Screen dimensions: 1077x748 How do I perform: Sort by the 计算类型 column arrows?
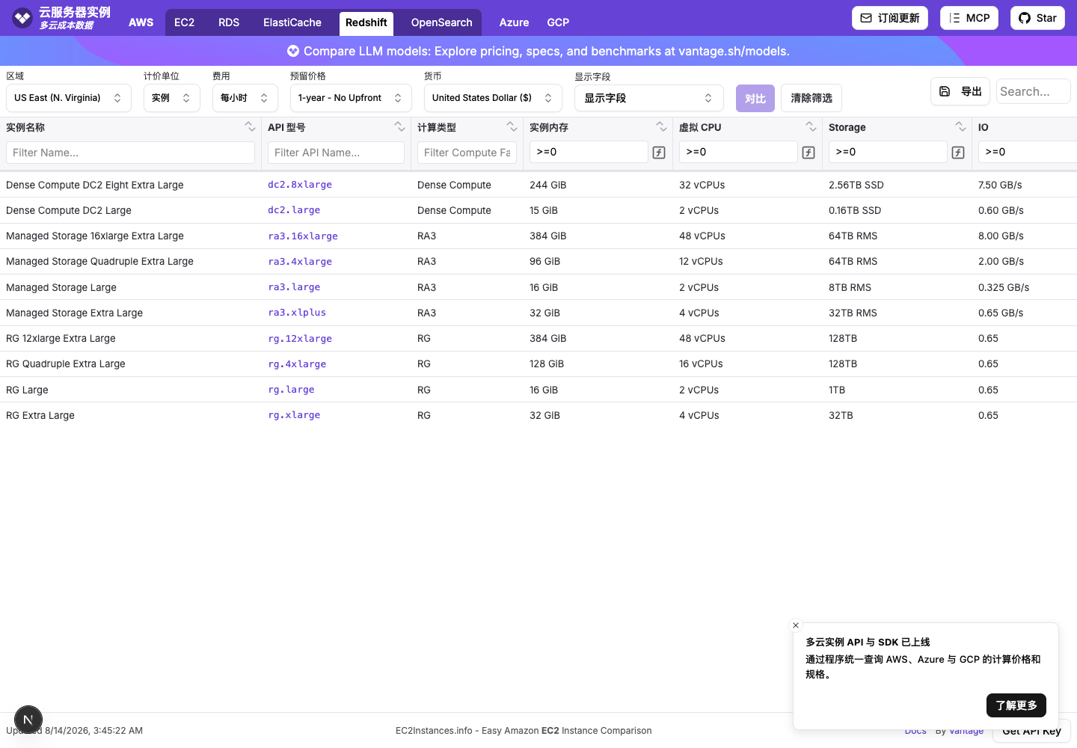coord(512,127)
